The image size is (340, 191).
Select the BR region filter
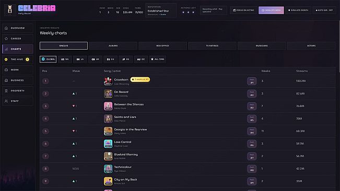click(x=80, y=59)
